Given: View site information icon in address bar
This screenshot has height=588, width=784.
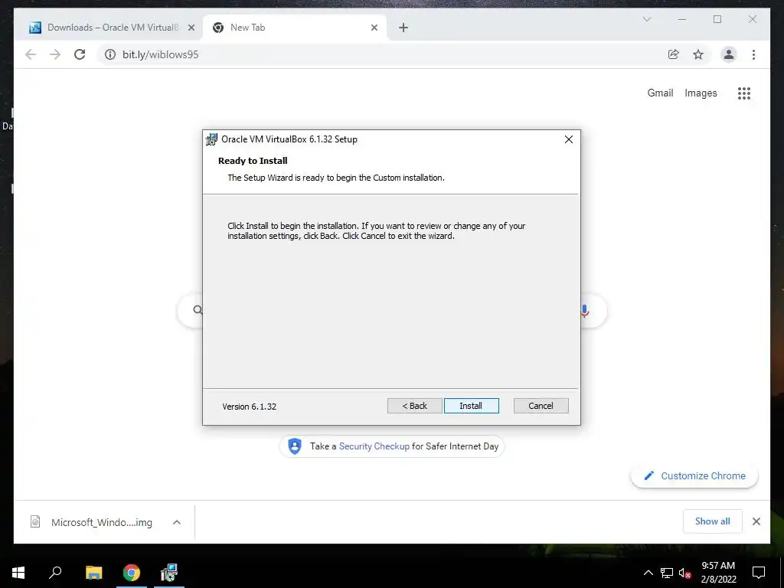Looking at the screenshot, I should click(x=110, y=54).
